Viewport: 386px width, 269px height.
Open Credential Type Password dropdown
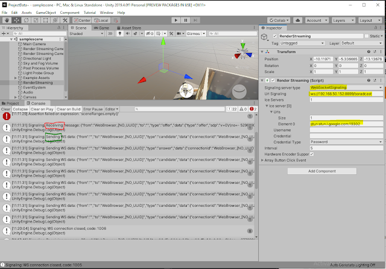tap(346, 142)
